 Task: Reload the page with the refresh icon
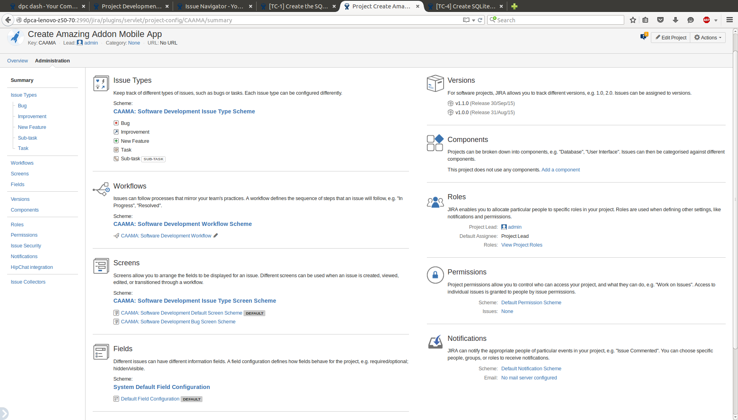coord(480,20)
